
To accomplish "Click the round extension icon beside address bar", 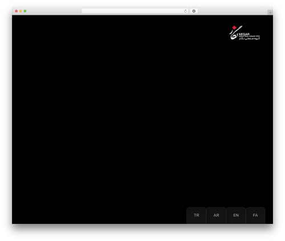I will [194, 11].
